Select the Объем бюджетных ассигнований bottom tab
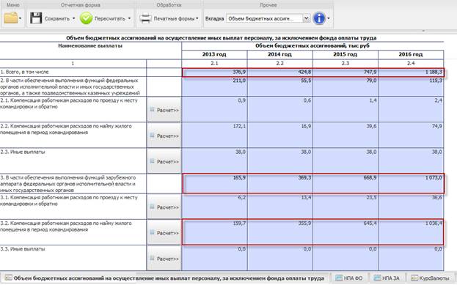Image resolution: width=457 pixels, height=285 pixels. click(x=164, y=278)
